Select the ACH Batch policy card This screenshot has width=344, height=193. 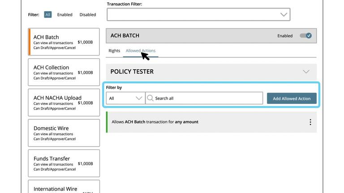pyautogui.click(x=64, y=42)
